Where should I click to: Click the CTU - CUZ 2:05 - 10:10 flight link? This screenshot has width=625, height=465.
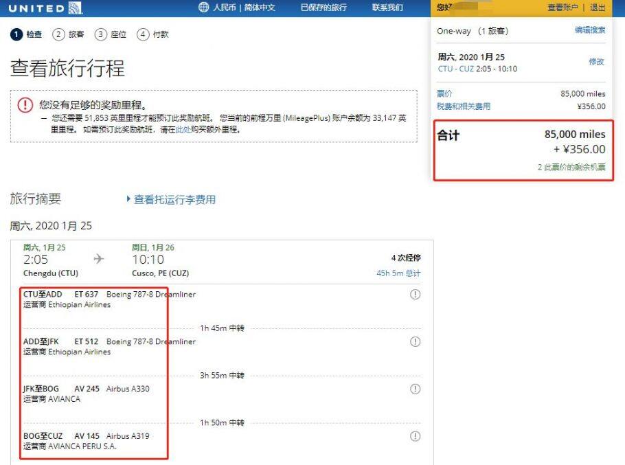(477, 69)
